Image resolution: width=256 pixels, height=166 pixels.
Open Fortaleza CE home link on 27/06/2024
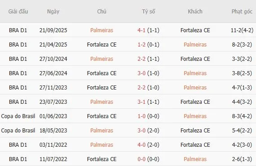(x=102, y=73)
